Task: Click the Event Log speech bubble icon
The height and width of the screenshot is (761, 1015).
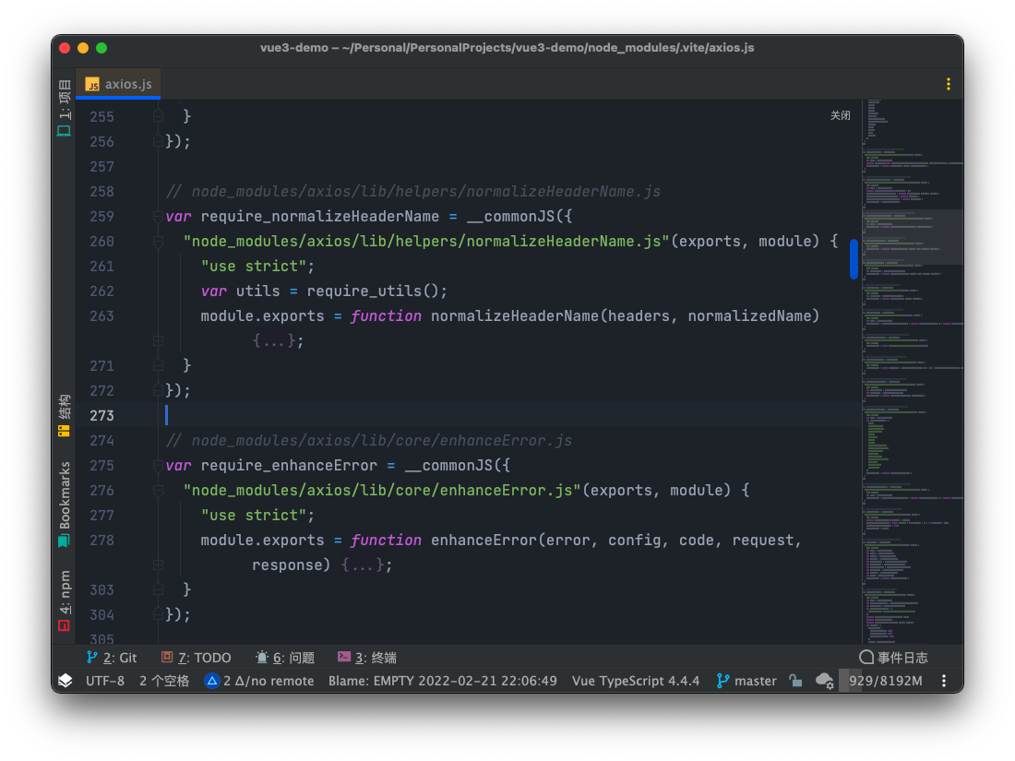Action: point(866,657)
